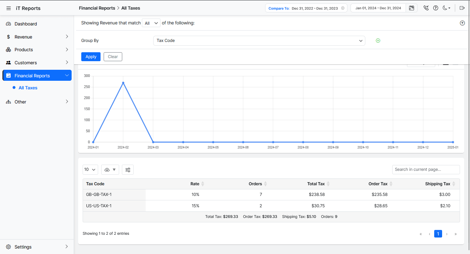Open the date range calendar picker icon

coord(411,8)
